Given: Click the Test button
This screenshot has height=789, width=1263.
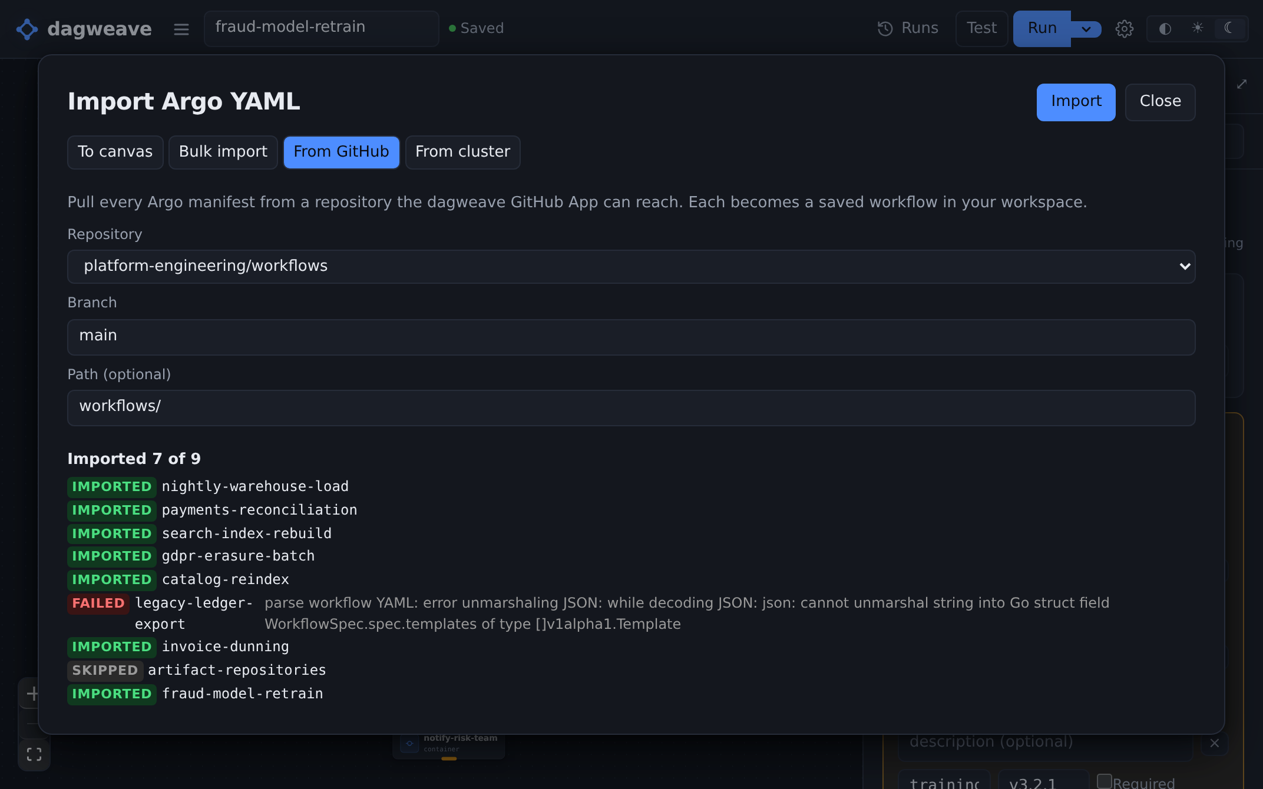Looking at the screenshot, I should click(981, 28).
